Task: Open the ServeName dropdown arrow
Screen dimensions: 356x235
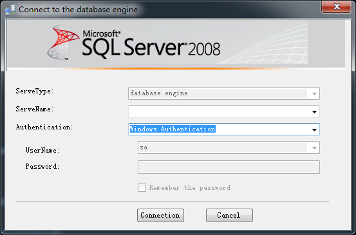Action: [x=314, y=111]
